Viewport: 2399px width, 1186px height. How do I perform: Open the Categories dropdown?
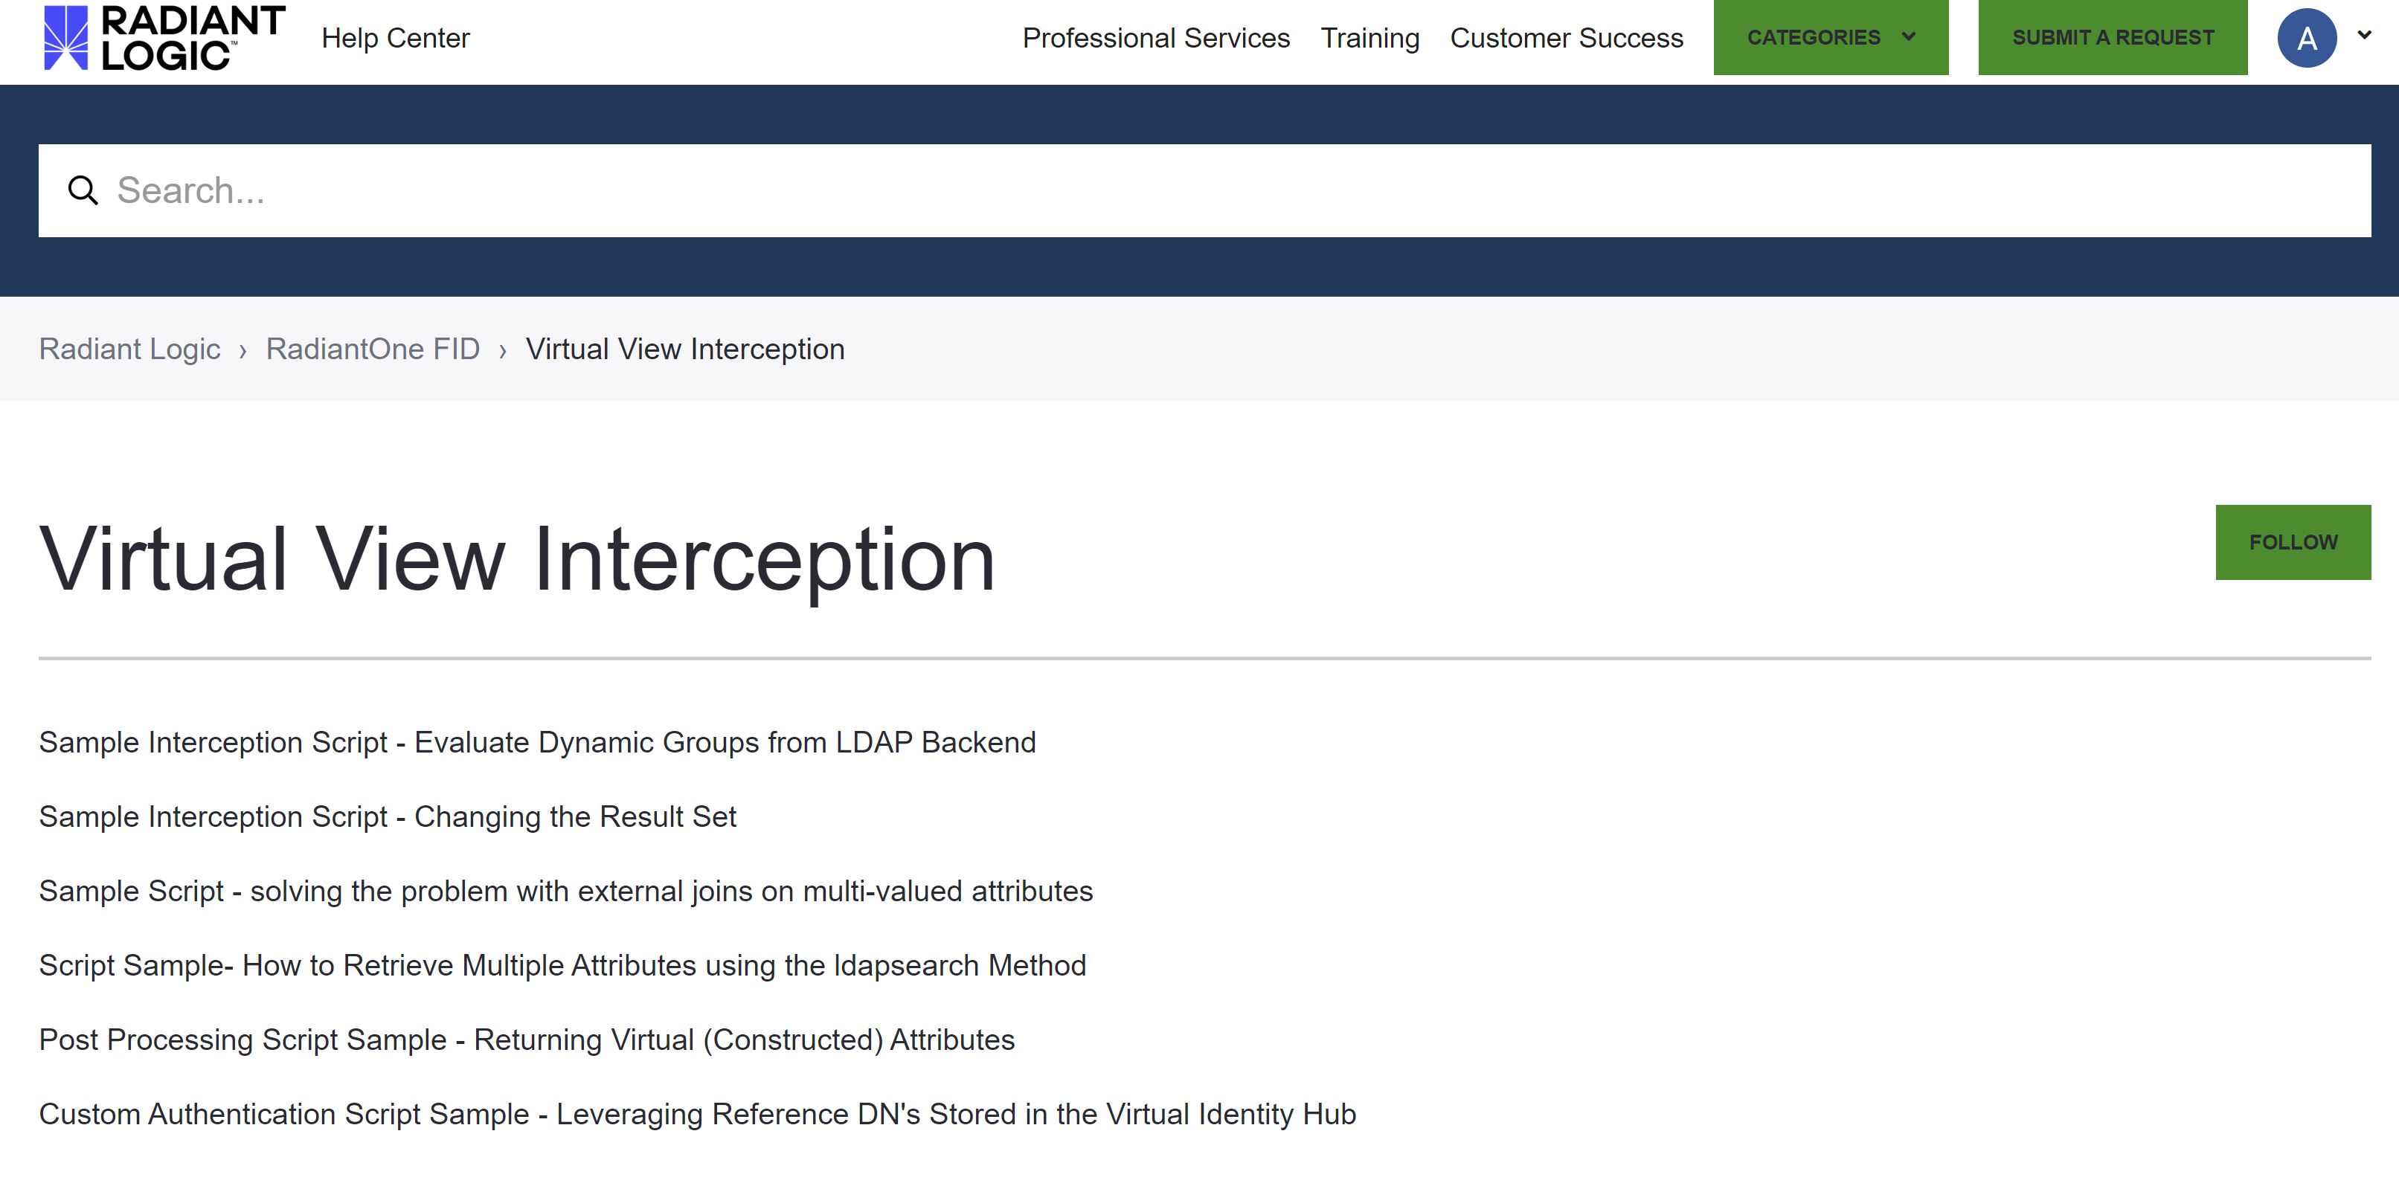tap(1830, 37)
